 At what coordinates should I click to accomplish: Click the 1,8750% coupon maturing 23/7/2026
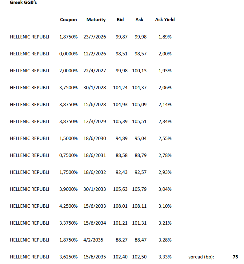click(68, 37)
